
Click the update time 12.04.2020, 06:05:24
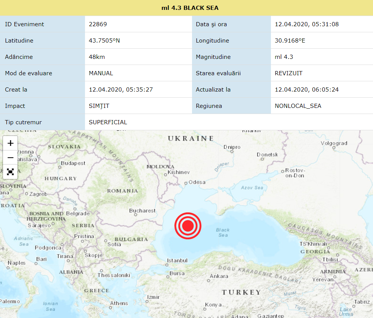tap(307, 90)
